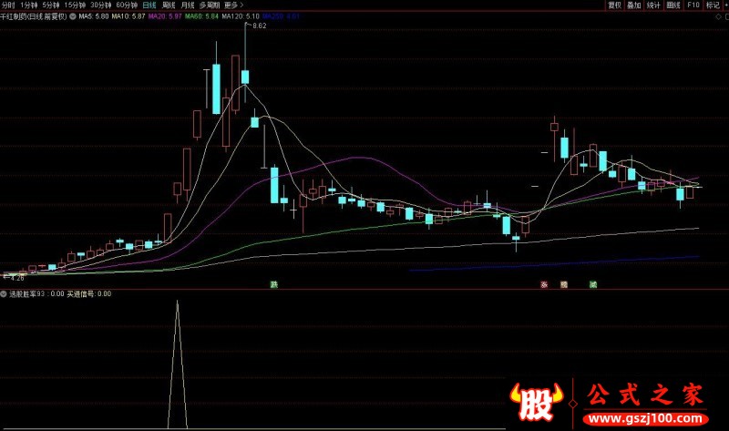Click the MA120: 5.10 label
The width and height of the screenshot is (729, 431).
coord(241,16)
